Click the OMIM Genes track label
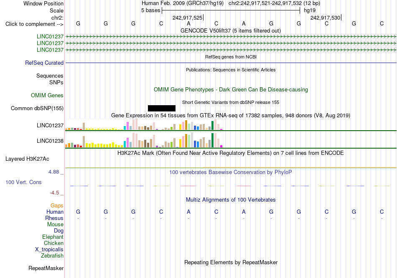 (47, 95)
